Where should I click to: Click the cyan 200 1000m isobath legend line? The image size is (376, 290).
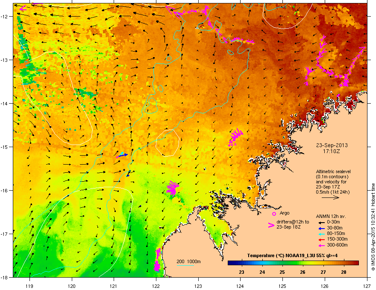[185, 265]
